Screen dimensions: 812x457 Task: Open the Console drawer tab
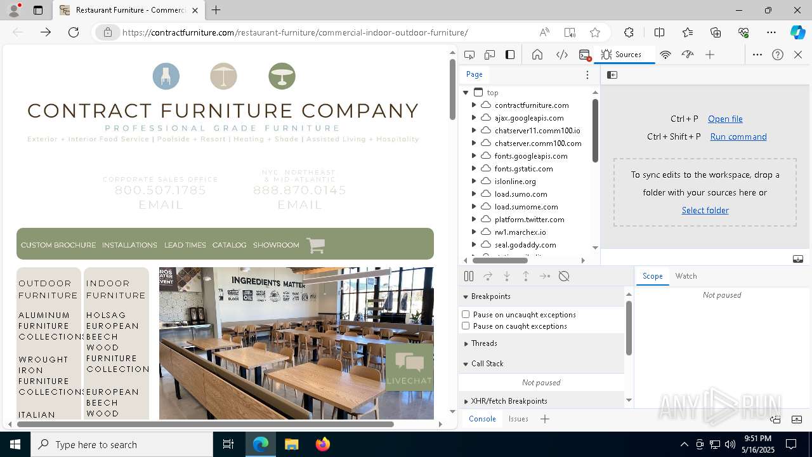[482, 419]
